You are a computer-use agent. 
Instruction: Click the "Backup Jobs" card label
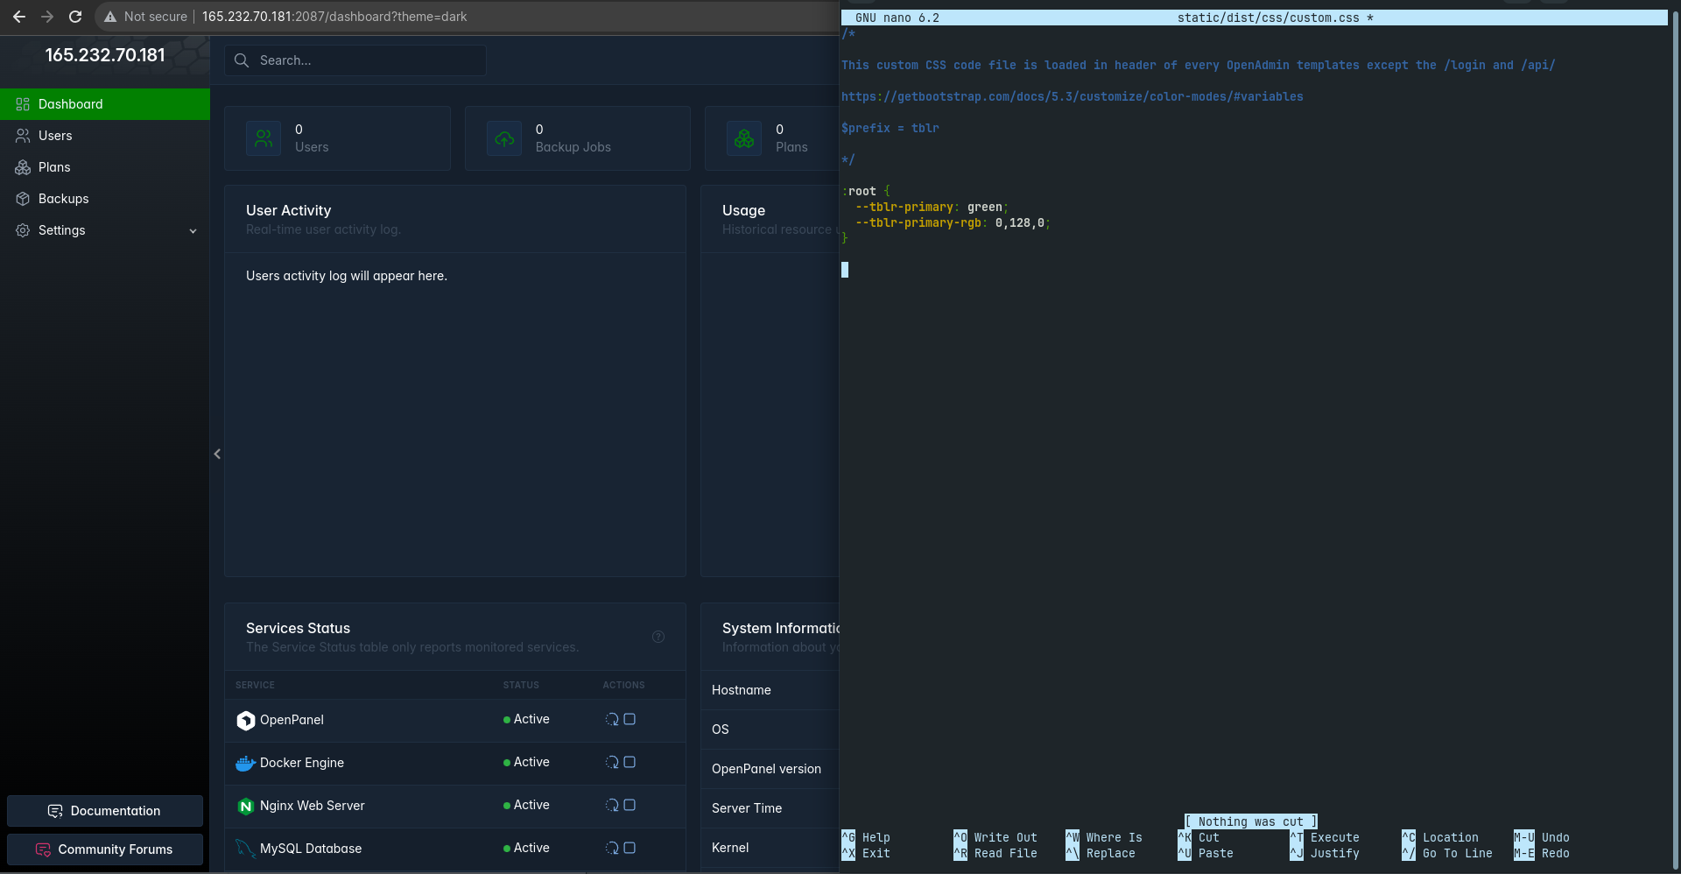click(x=573, y=147)
